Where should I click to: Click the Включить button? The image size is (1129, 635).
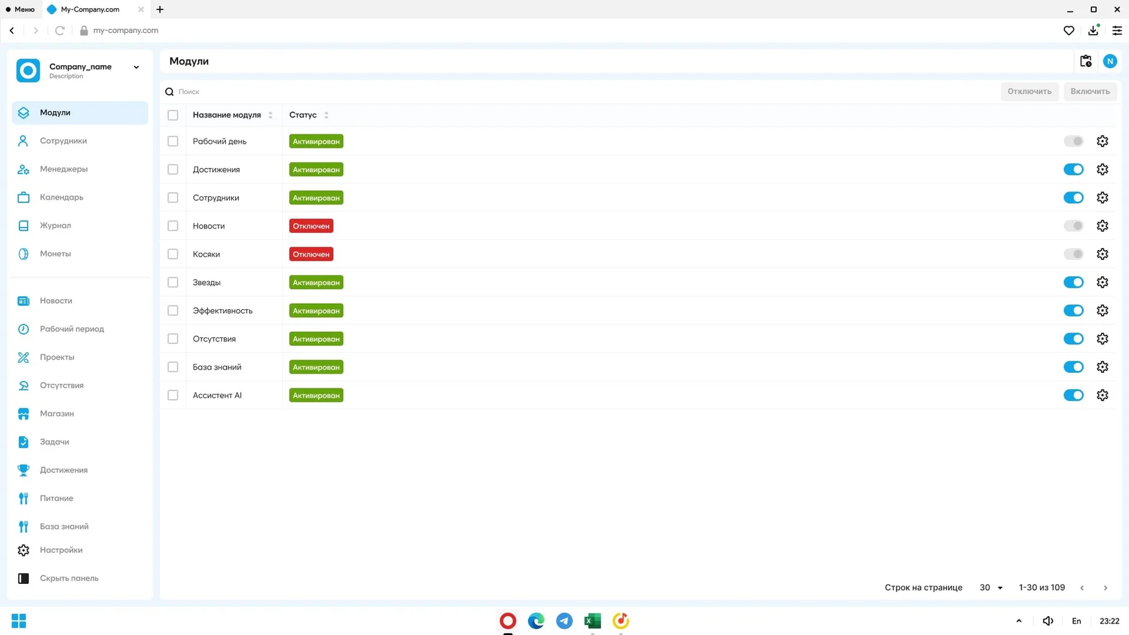click(1090, 91)
